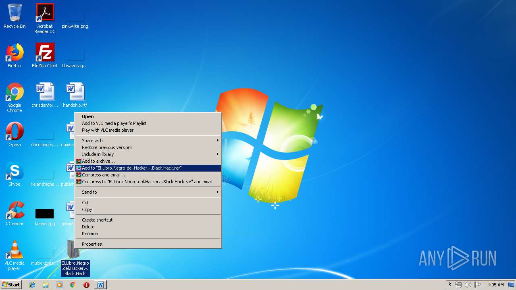The height and width of the screenshot is (290, 516).
Task: Show hidden tray icons arrow
Action: [x=449, y=285]
